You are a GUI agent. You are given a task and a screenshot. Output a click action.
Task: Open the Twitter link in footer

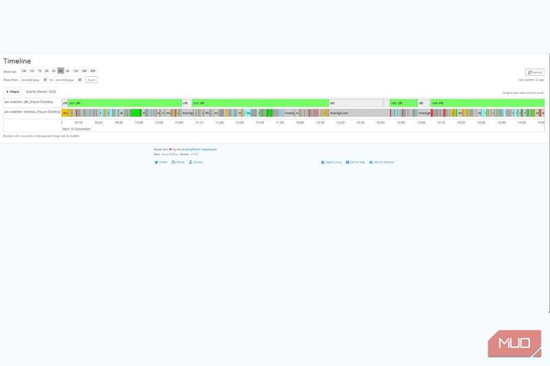(x=161, y=162)
